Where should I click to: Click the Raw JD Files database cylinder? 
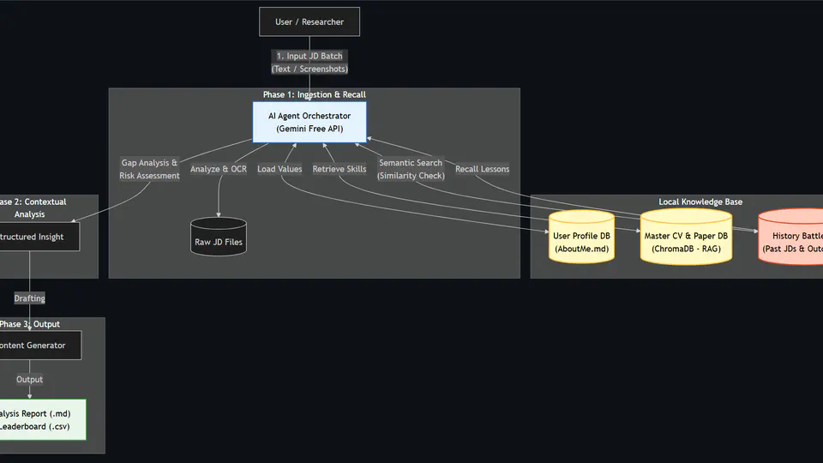[x=219, y=237]
